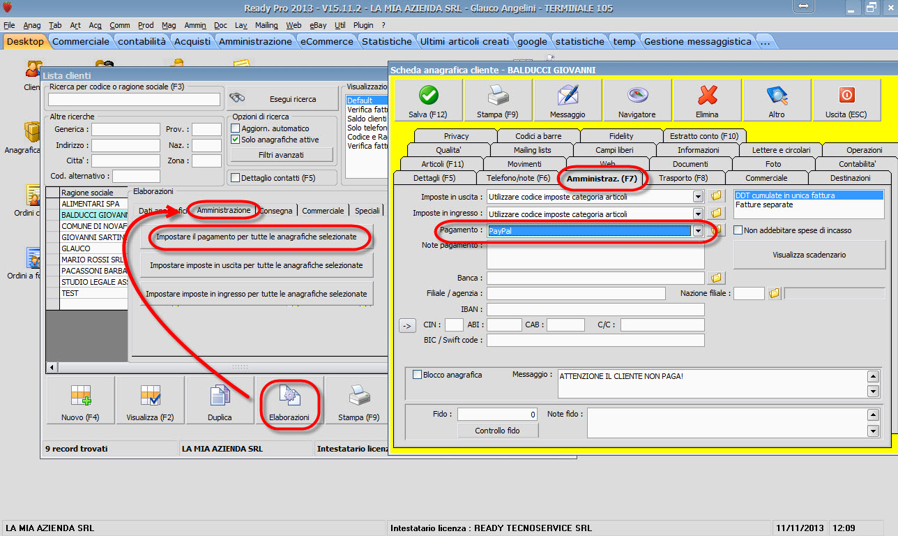Screen dimensions: 898x536
Task: Click the Banca input field
Action: tap(595, 278)
